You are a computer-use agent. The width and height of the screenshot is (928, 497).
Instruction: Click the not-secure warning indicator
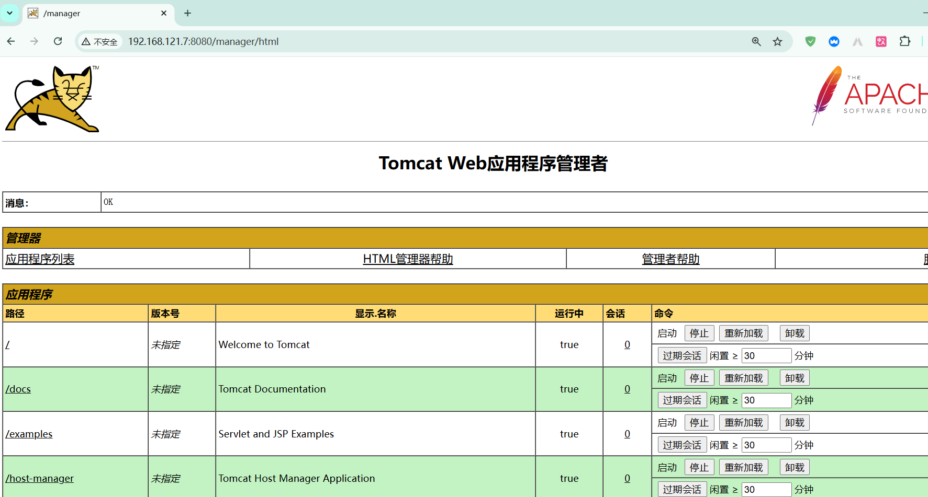pyautogui.click(x=99, y=42)
